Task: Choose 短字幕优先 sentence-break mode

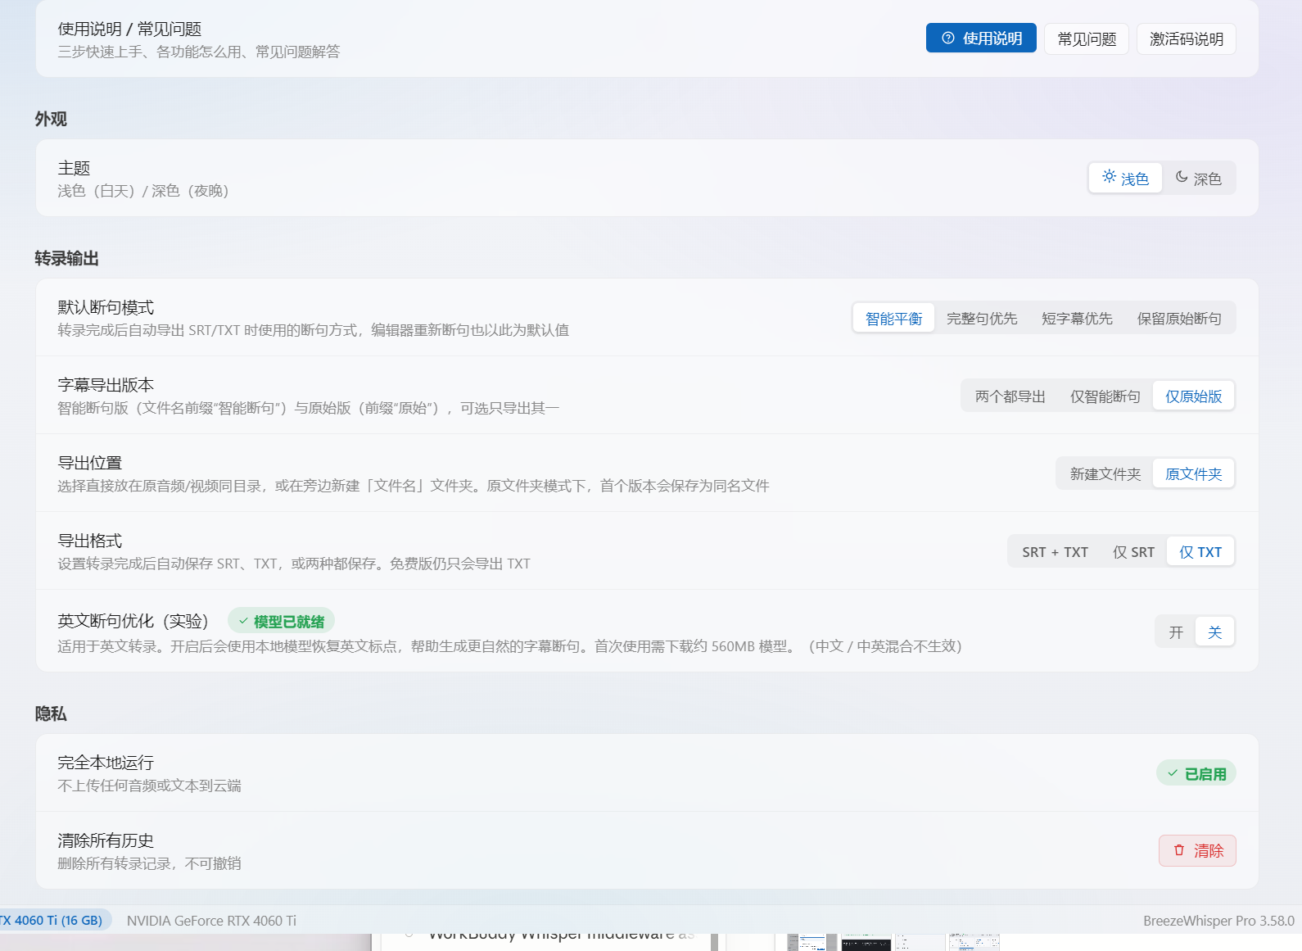Action: pos(1077,319)
